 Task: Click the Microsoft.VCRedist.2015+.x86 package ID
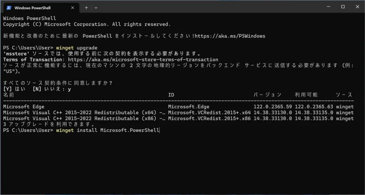click(x=209, y=118)
